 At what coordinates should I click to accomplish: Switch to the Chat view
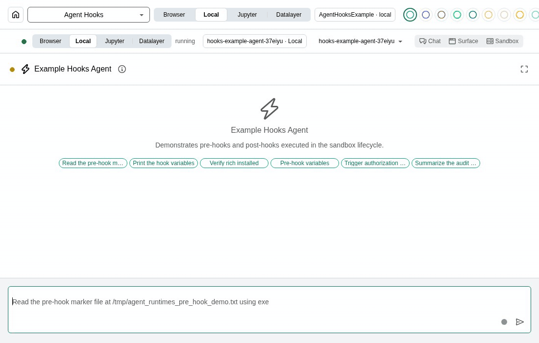pos(430,41)
